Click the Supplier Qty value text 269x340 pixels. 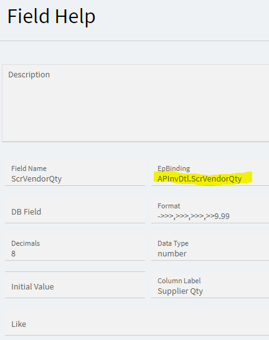(181, 291)
